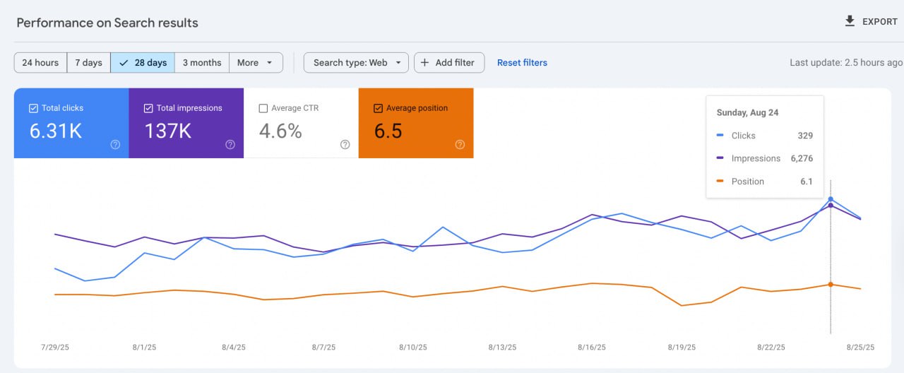Toggle the Total clicks checkbox
This screenshot has height=373, width=904.
(33, 108)
